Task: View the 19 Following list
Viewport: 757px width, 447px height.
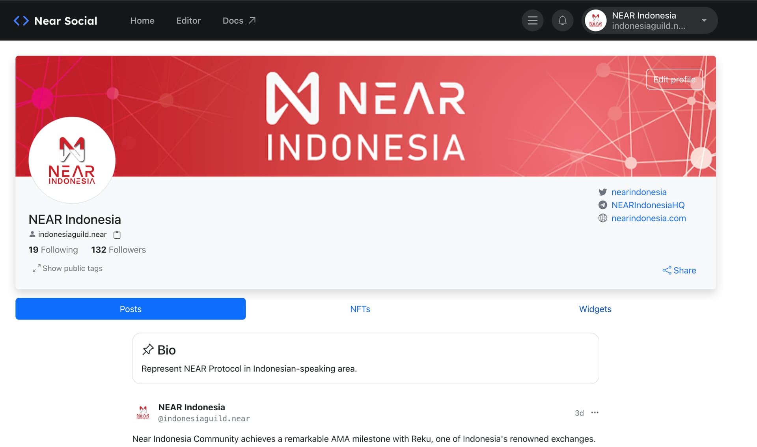Action: pos(53,250)
